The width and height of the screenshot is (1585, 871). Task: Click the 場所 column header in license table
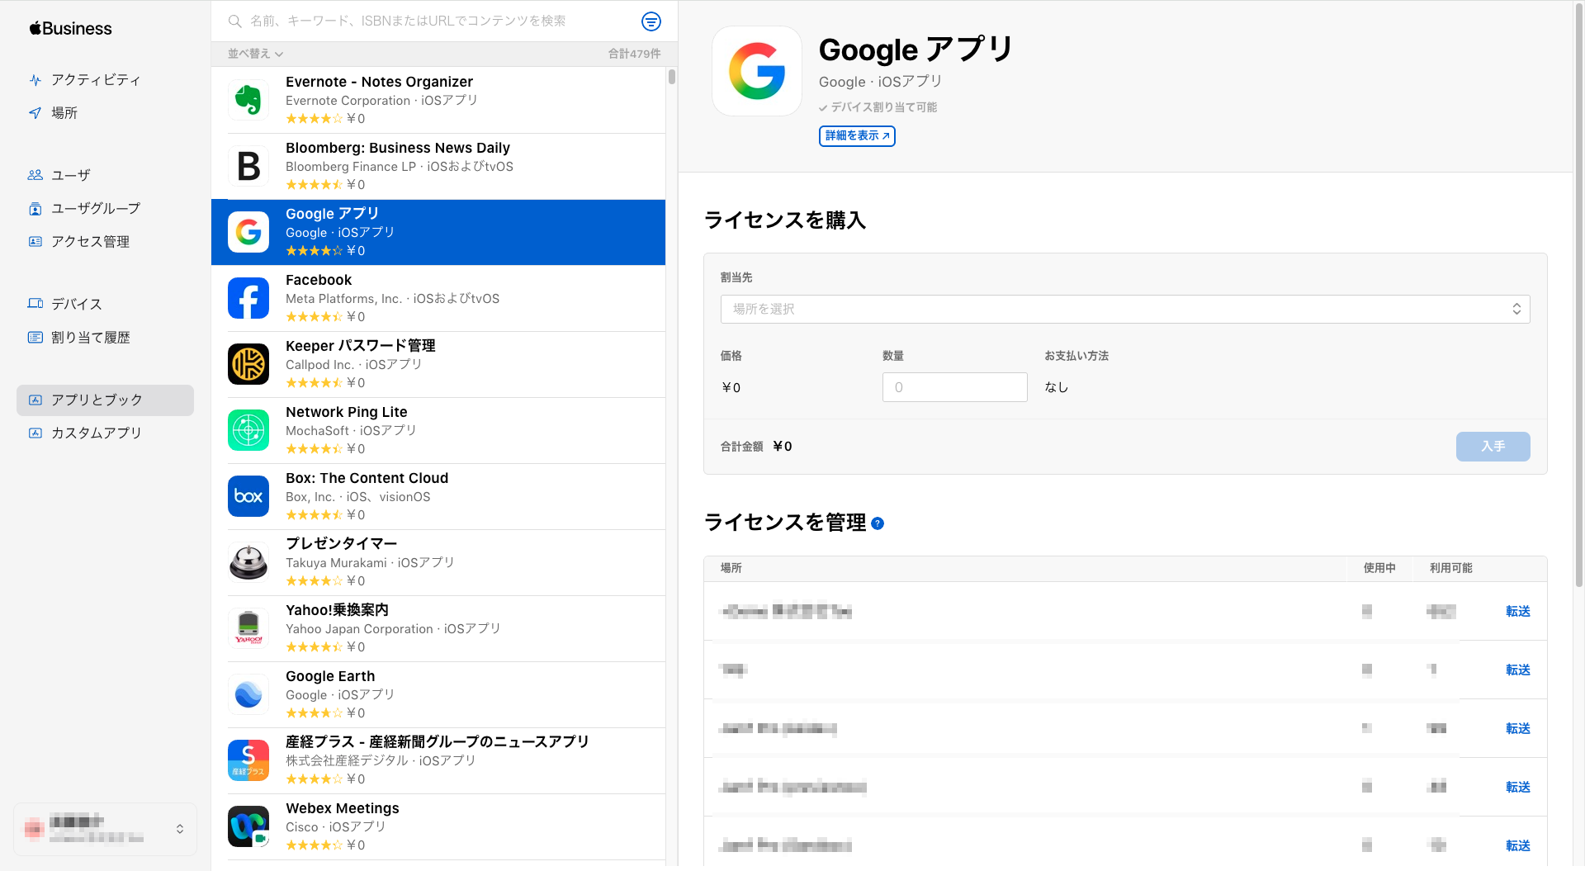point(731,568)
